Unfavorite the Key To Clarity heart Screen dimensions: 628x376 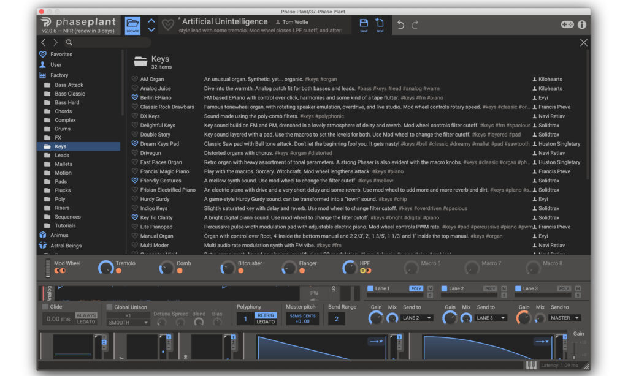click(x=134, y=217)
